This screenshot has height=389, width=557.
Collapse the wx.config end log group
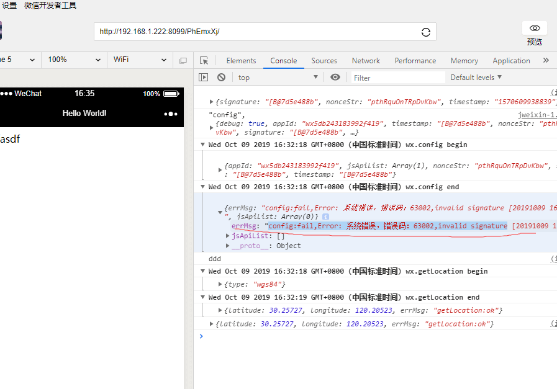[x=202, y=187]
